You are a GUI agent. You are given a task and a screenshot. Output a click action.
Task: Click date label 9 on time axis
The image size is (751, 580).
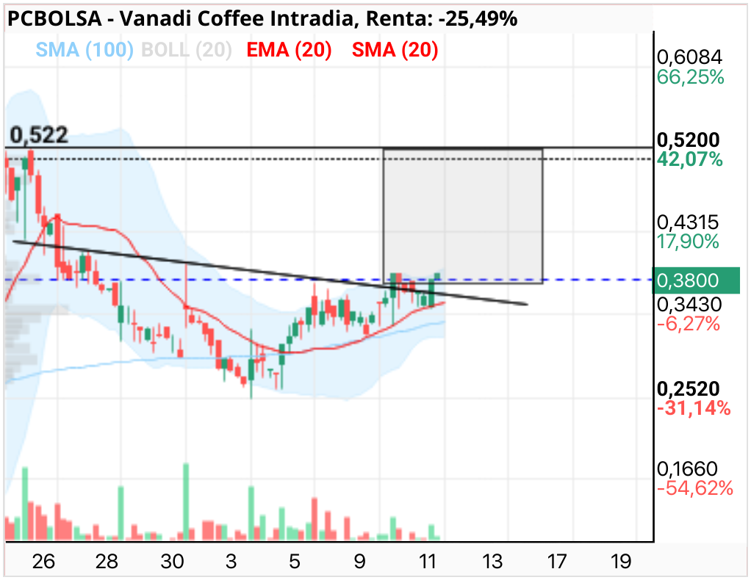point(359,562)
